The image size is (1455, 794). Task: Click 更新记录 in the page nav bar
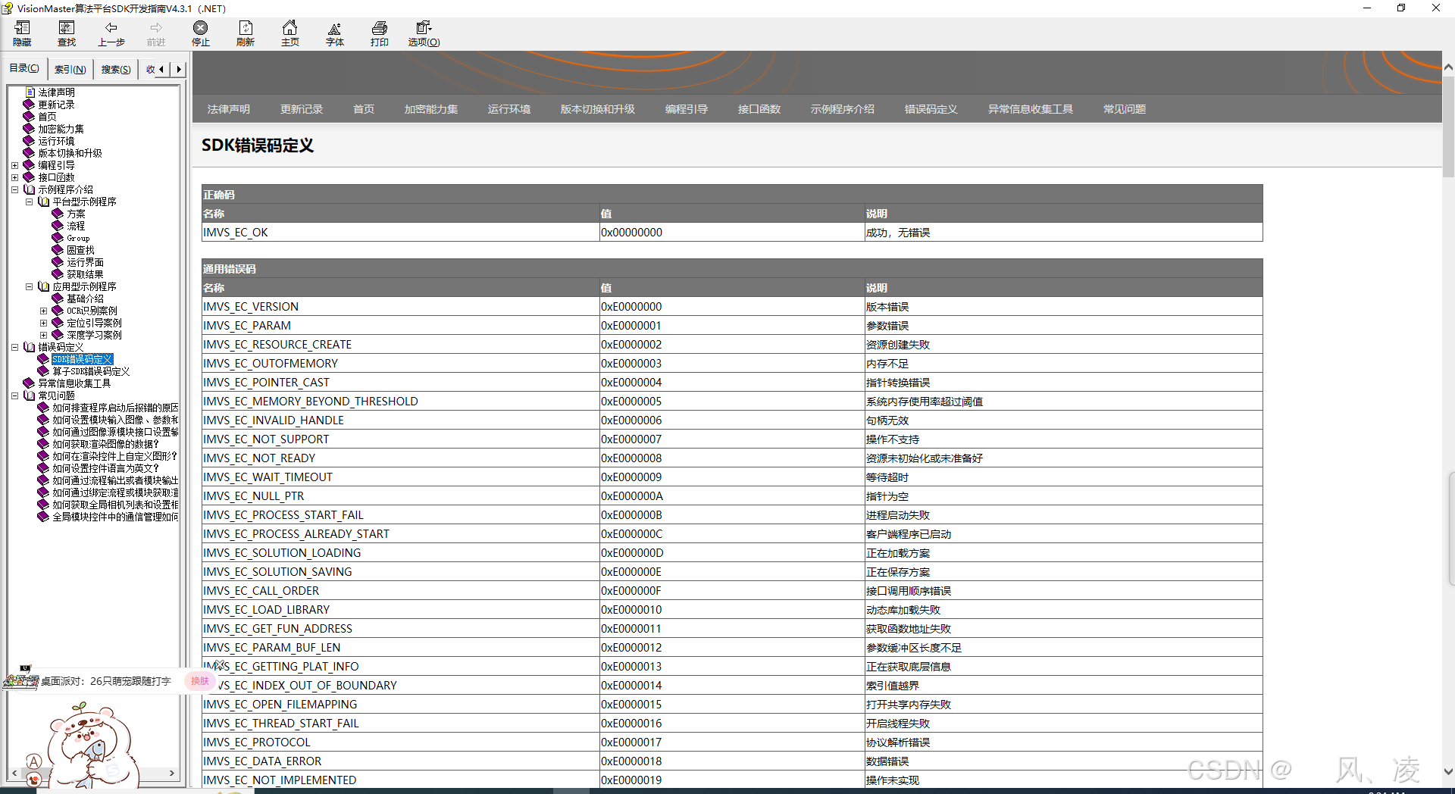coord(302,109)
